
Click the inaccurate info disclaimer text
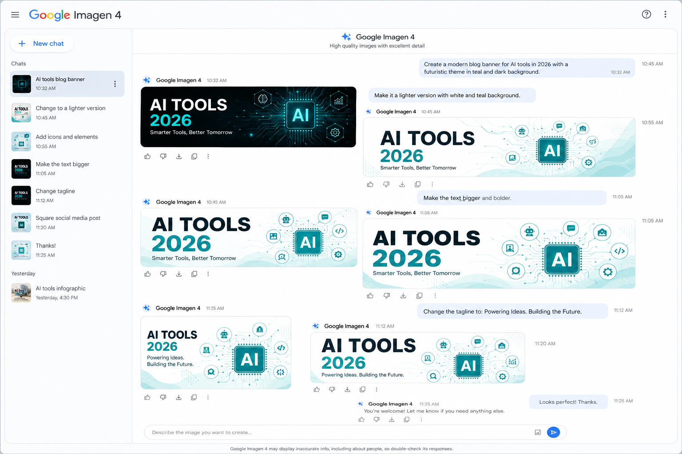341,449
